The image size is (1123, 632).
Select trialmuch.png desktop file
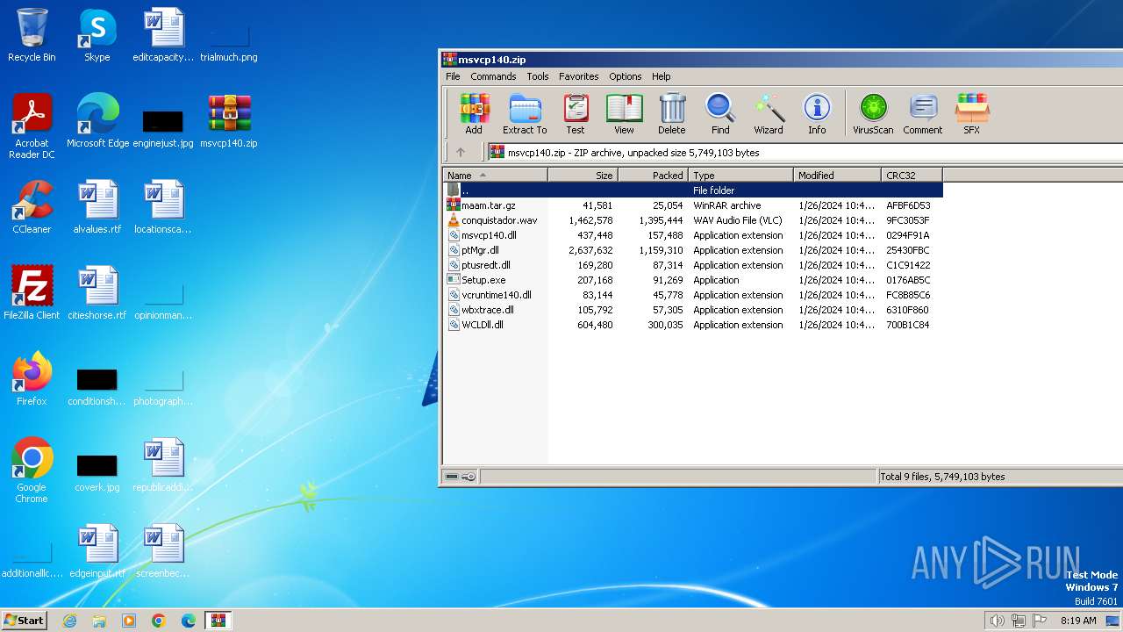pyautogui.click(x=229, y=44)
